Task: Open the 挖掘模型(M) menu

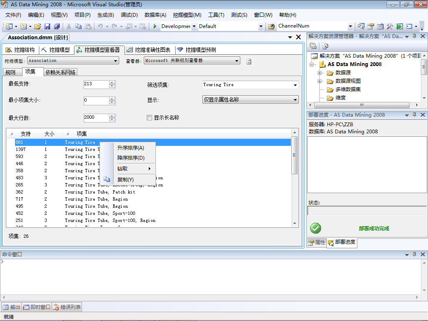Action: [x=187, y=15]
